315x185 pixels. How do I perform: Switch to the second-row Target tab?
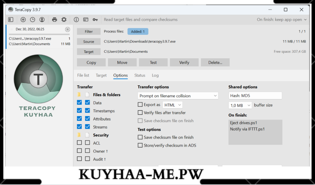[101, 75]
